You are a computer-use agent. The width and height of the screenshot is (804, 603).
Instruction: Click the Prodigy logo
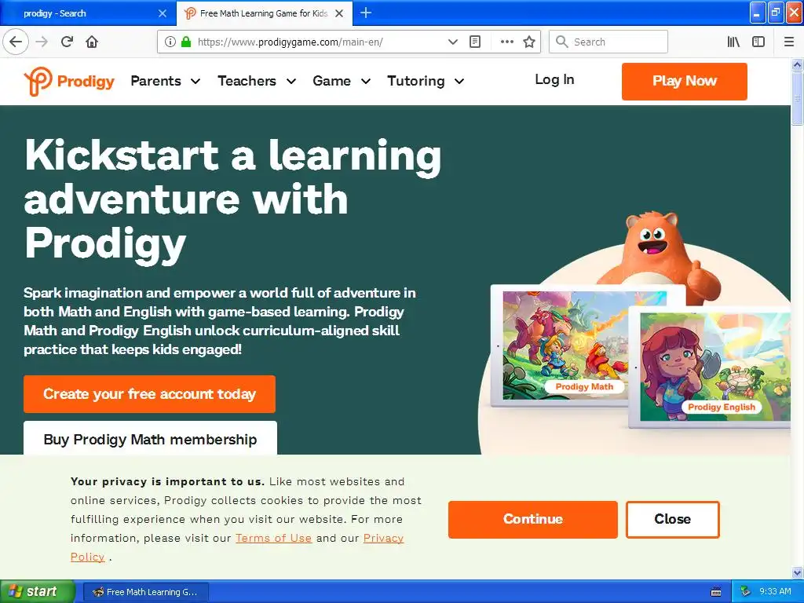(69, 81)
